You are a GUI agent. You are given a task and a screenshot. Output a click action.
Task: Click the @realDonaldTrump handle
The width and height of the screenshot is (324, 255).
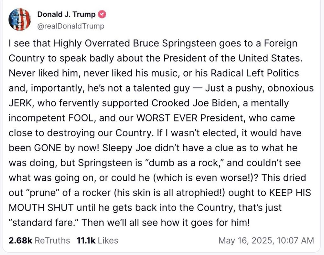tap(71, 26)
